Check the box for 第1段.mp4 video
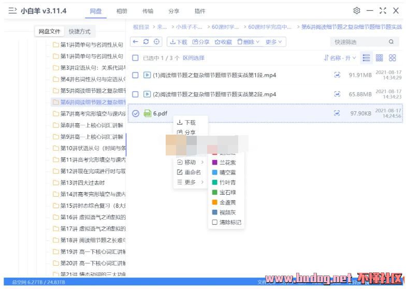Image resolution: width=407 pixels, height=289 pixels. [x=136, y=75]
